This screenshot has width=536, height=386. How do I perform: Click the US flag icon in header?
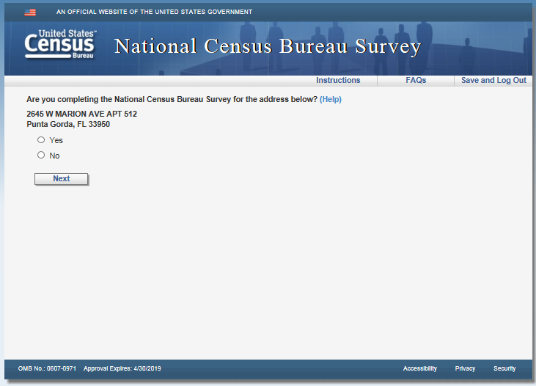pyautogui.click(x=30, y=12)
